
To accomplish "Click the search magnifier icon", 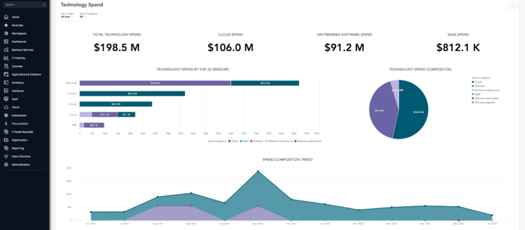I will 45,5.
